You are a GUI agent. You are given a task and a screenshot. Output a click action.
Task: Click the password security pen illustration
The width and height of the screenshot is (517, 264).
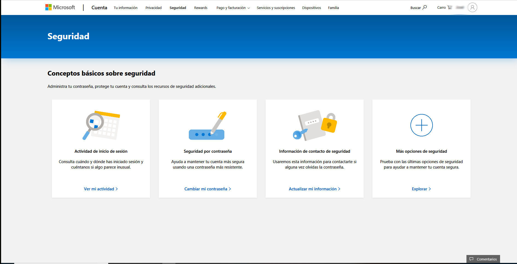coord(208,126)
